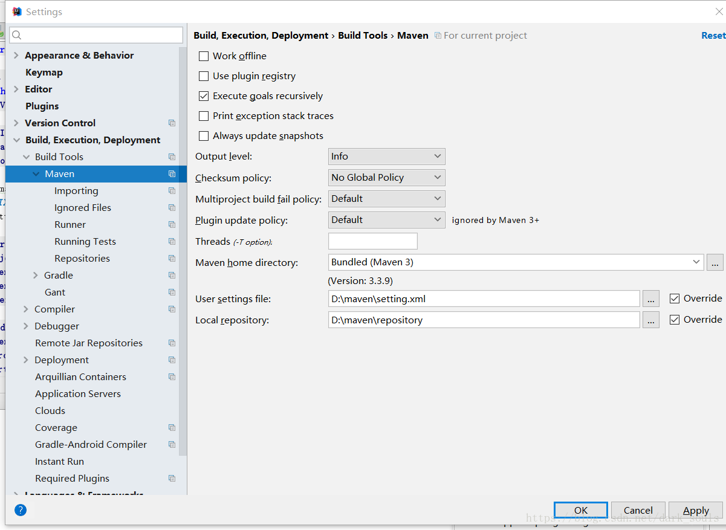Expand the Gradle node arrow
Screen dimensions: 726x530
pyautogui.click(x=36, y=275)
